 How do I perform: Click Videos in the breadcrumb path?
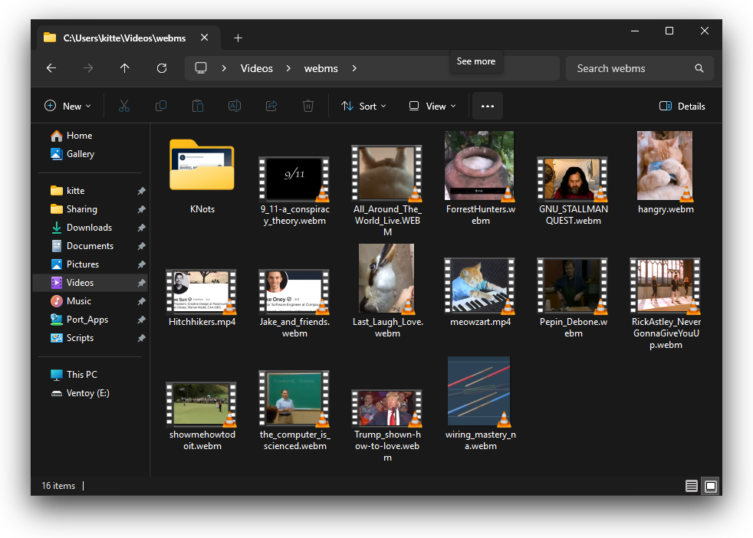click(x=256, y=69)
